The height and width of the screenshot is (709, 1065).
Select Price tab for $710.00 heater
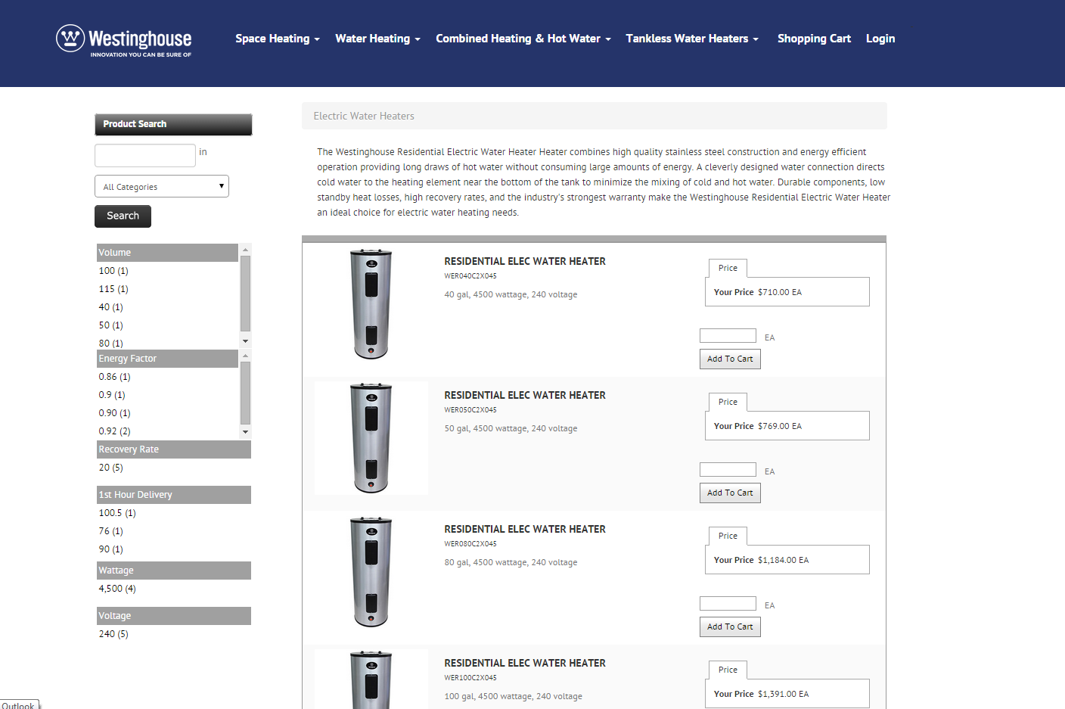728,268
